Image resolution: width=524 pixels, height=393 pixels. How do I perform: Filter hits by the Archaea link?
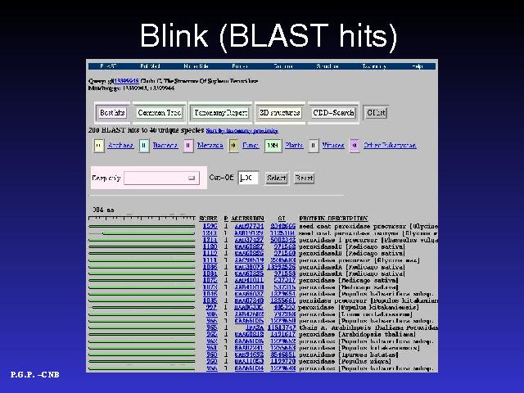(x=120, y=146)
